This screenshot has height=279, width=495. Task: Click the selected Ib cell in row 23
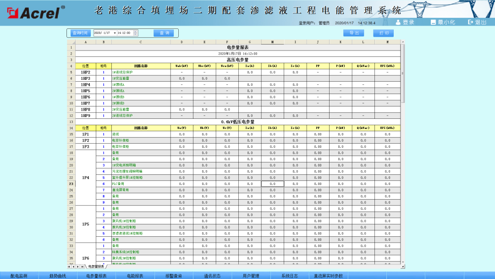pos(272,184)
